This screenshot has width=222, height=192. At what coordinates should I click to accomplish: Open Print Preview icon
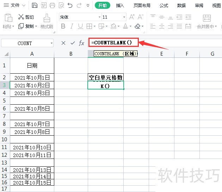(61, 6)
